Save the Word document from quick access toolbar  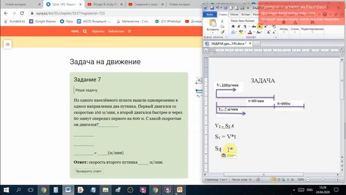pyautogui.click(x=211, y=8)
